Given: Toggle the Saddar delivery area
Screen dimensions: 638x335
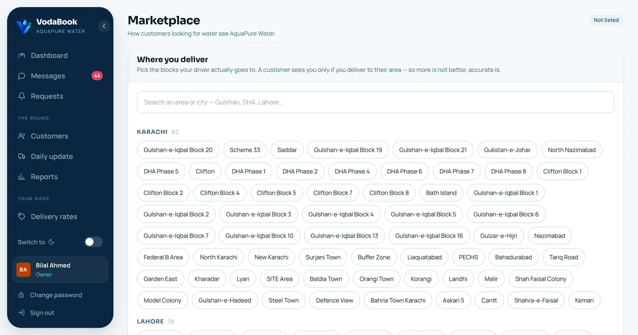Looking at the screenshot, I should [x=287, y=150].
